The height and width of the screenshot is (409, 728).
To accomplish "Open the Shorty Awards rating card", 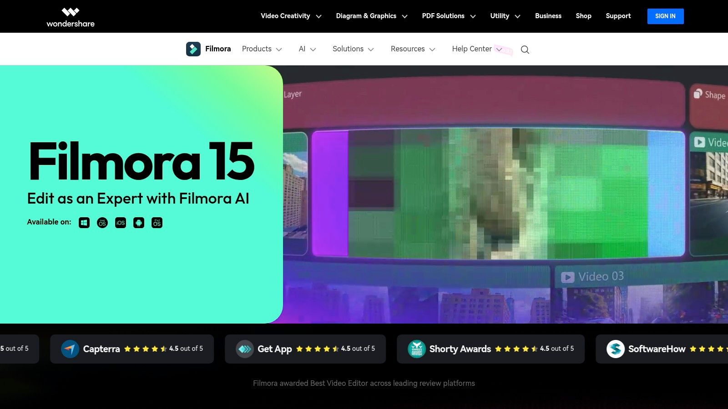I will [x=491, y=349].
